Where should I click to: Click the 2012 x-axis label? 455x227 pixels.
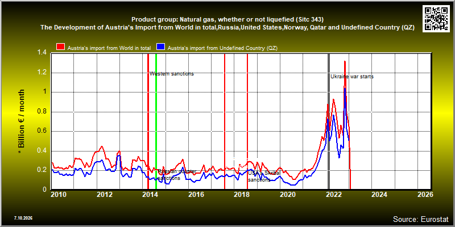[x=105, y=195]
